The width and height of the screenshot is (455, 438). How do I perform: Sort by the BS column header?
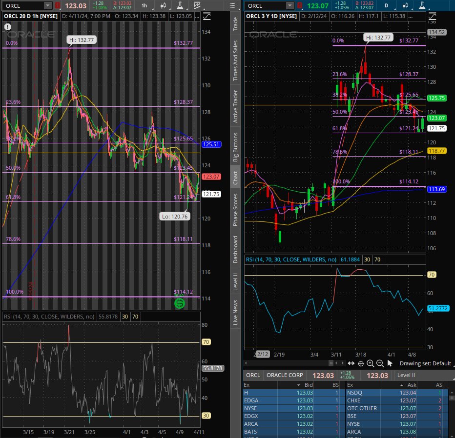[x=335, y=385]
